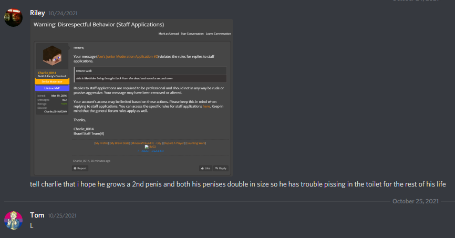The height and width of the screenshot is (238, 455).
Task: Open Axe's Junior Moderation Application #2 link
Action: pos(127,57)
